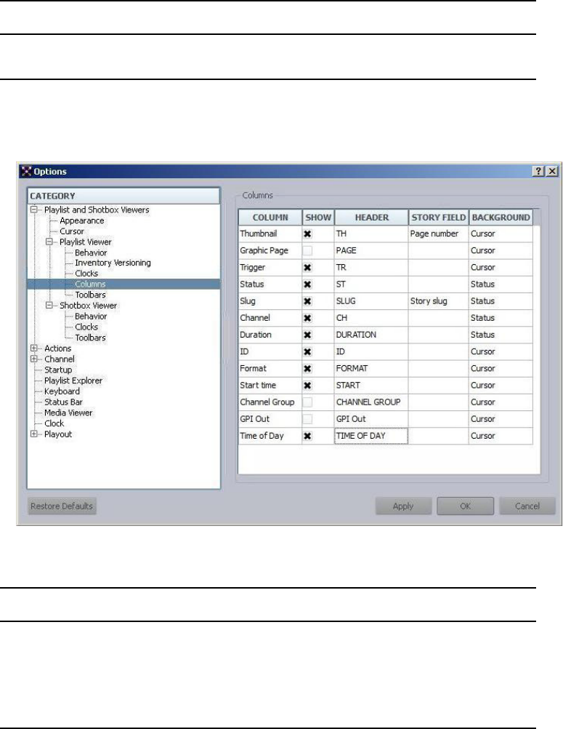Select the highlighted Columns tree item
The height and width of the screenshot is (729, 563).
(x=91, y=284)
